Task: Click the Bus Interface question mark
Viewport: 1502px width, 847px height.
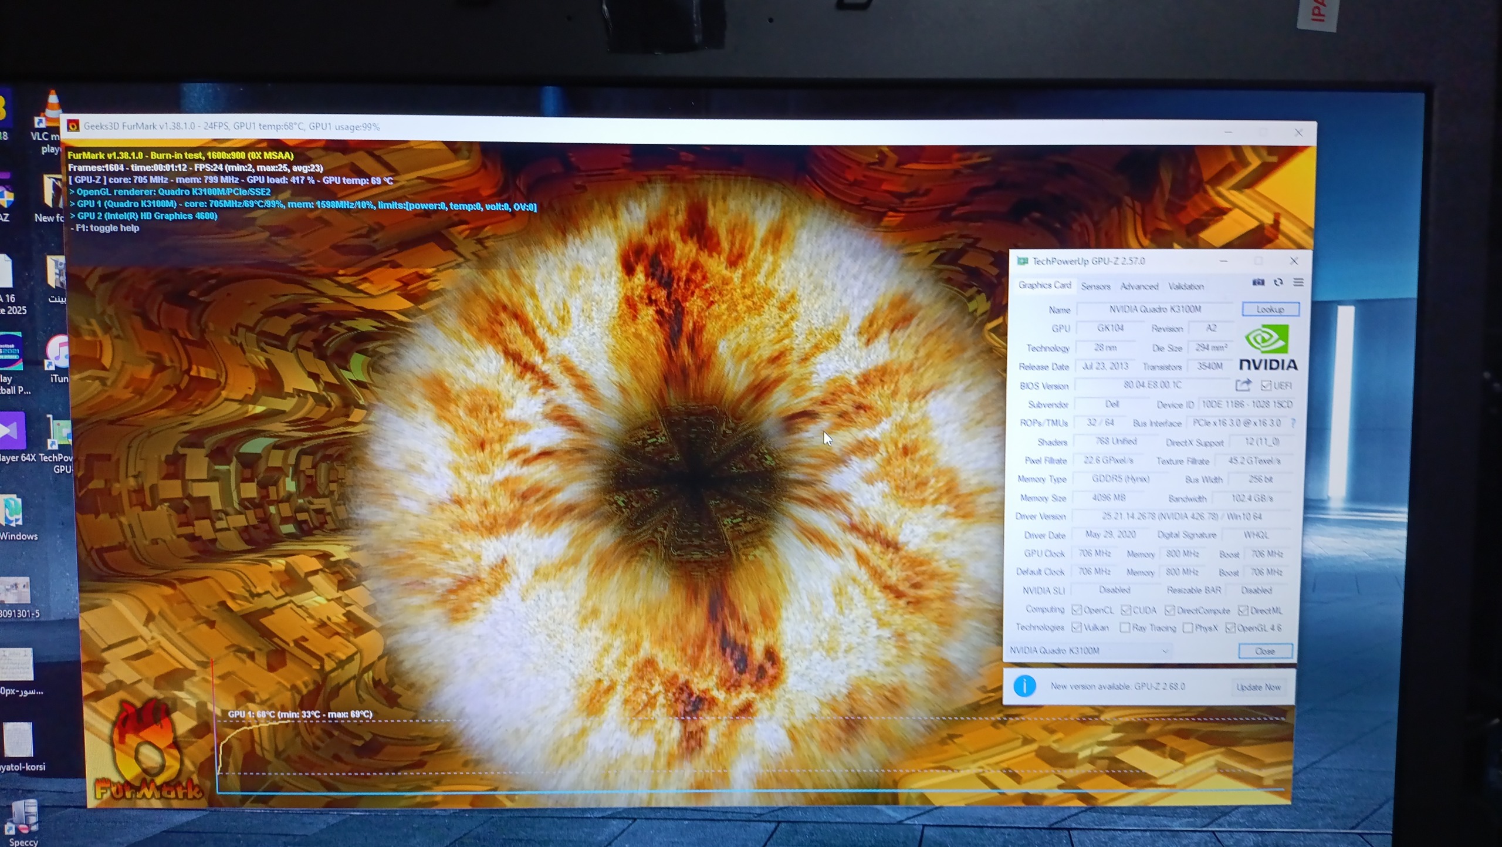Action: [1293, 423]
